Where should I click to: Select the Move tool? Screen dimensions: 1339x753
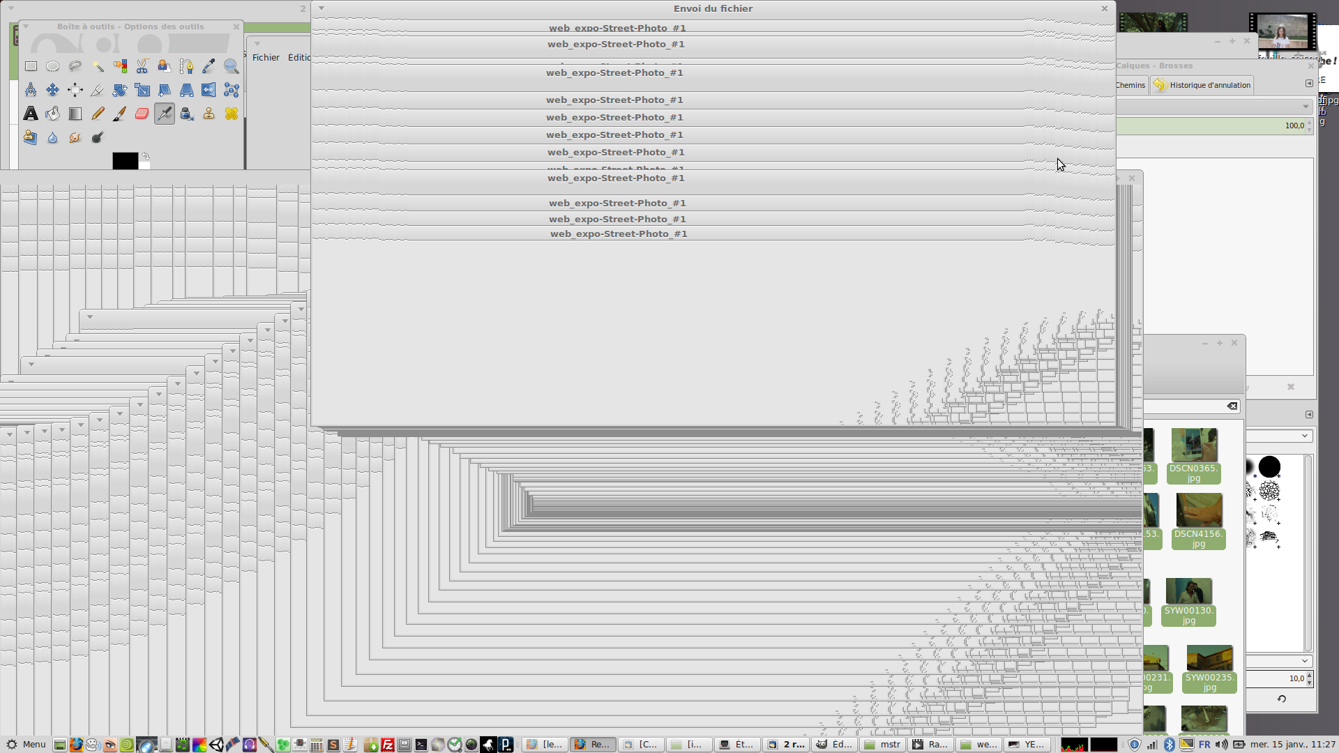coord(53,90)
